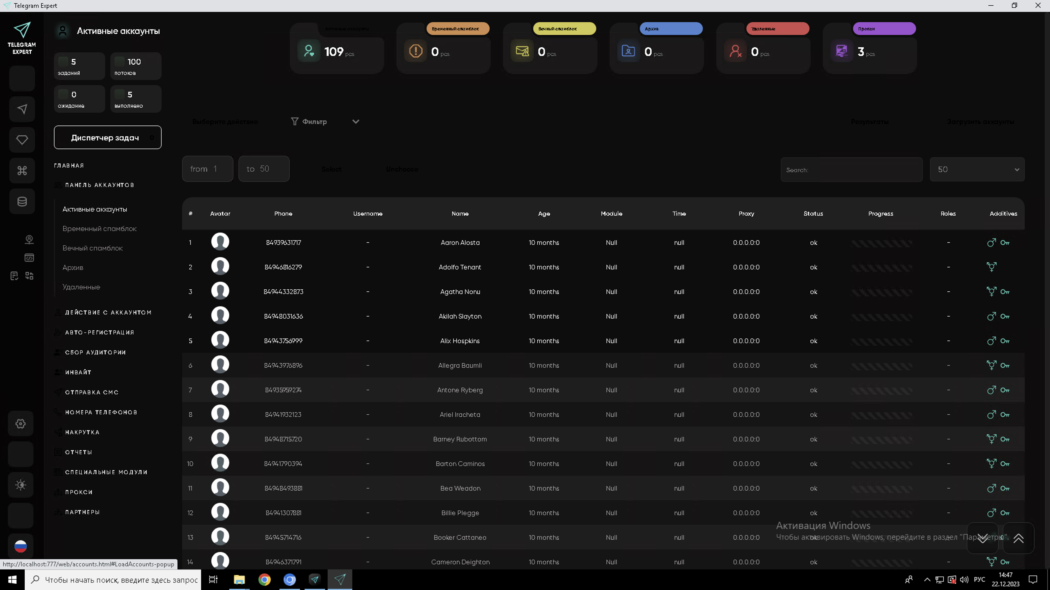
Task: Open settings gear in left sidebar
Action: point(21,424)
